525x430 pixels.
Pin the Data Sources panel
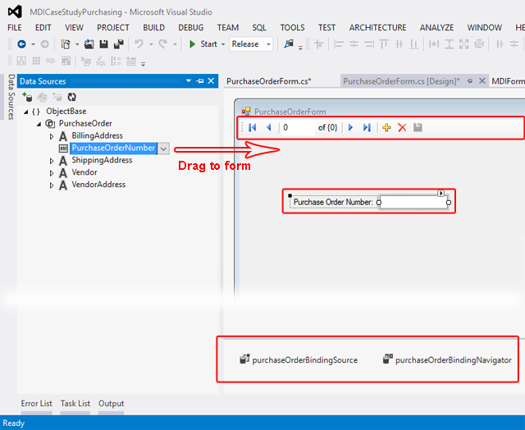pos(200,81)
